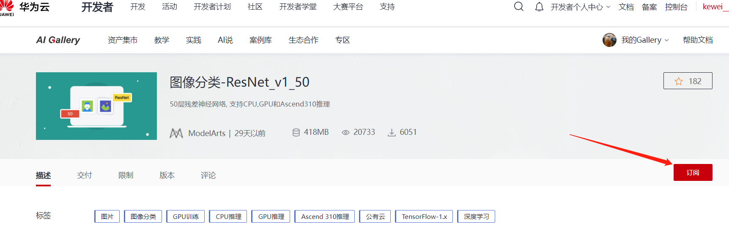
Task: Click the GPU推理 tag
Action: click(271, 216)
